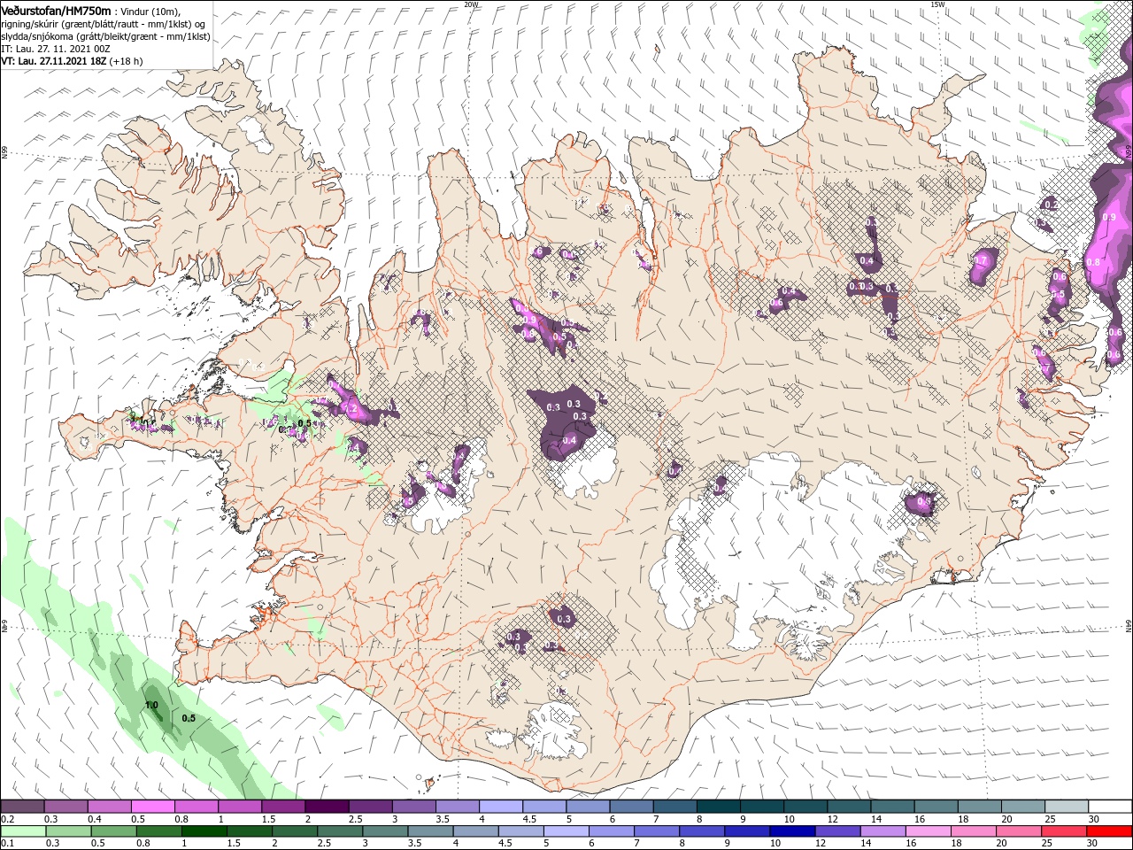
Task: Select the dark teal 8 swatch, upper legend
Action: pos(719,807)
